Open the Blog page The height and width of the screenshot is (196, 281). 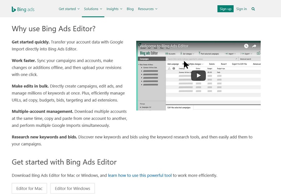[x=130, y=9]
